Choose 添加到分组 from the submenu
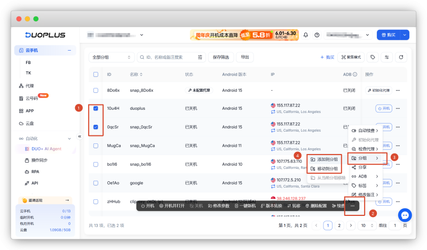This screenshot has height=250, width=427. 325,159
